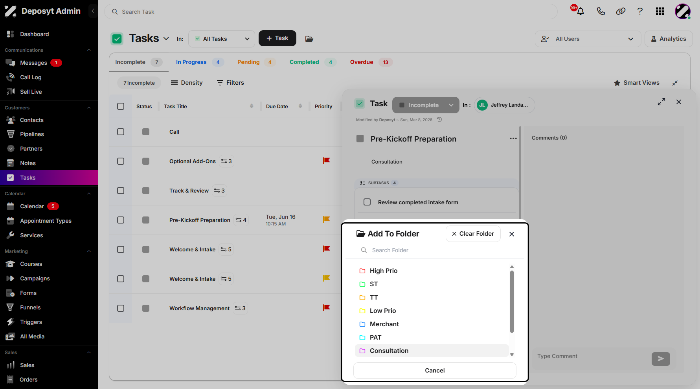Check the Call task row checkbox
700x389 pixels.
coord(121,132)
